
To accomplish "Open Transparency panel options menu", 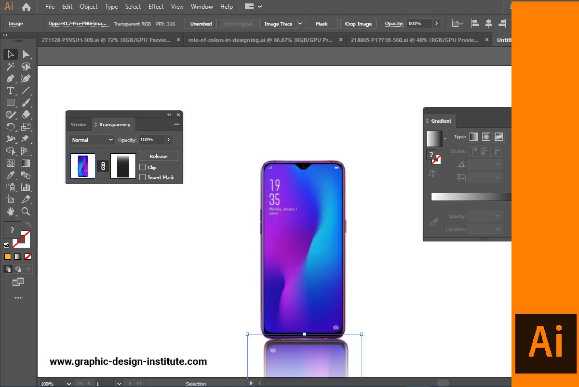I will 176,125.
